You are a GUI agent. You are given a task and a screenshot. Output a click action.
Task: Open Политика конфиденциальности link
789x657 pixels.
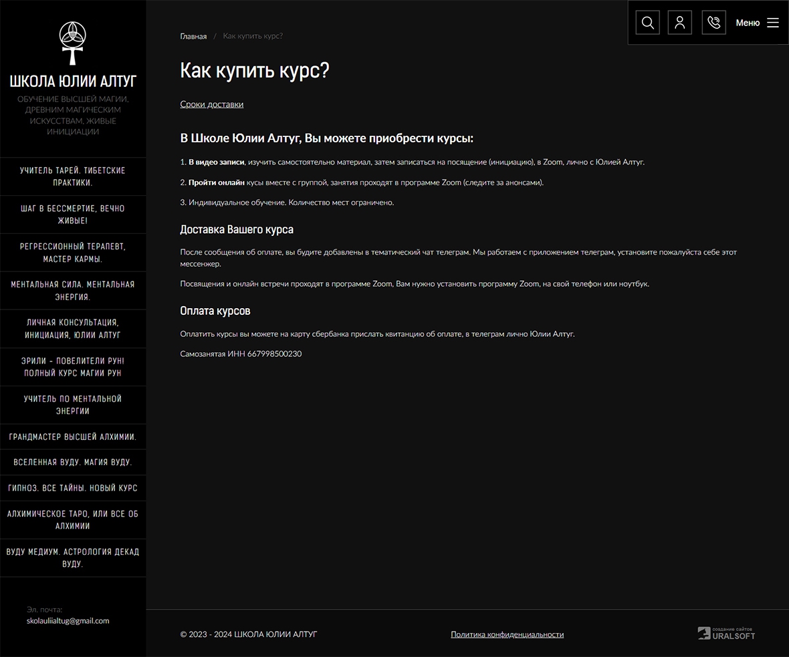tap(507, 634)
